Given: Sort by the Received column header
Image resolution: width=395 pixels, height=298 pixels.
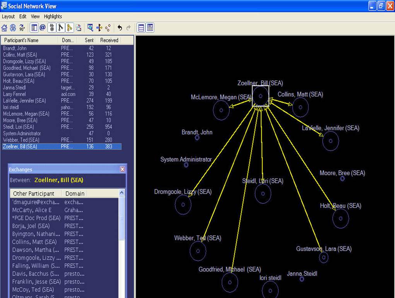Looking at the screenshot, I should point(109,40).
